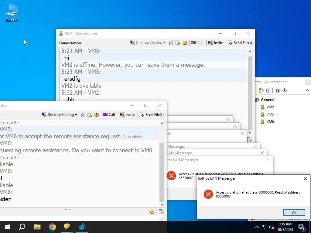
Task: Click Invite in the front conversation toolbar
Action: click(127, 114)
